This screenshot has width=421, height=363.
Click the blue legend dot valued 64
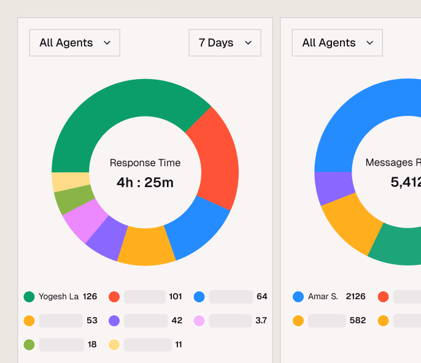[199, 297]
